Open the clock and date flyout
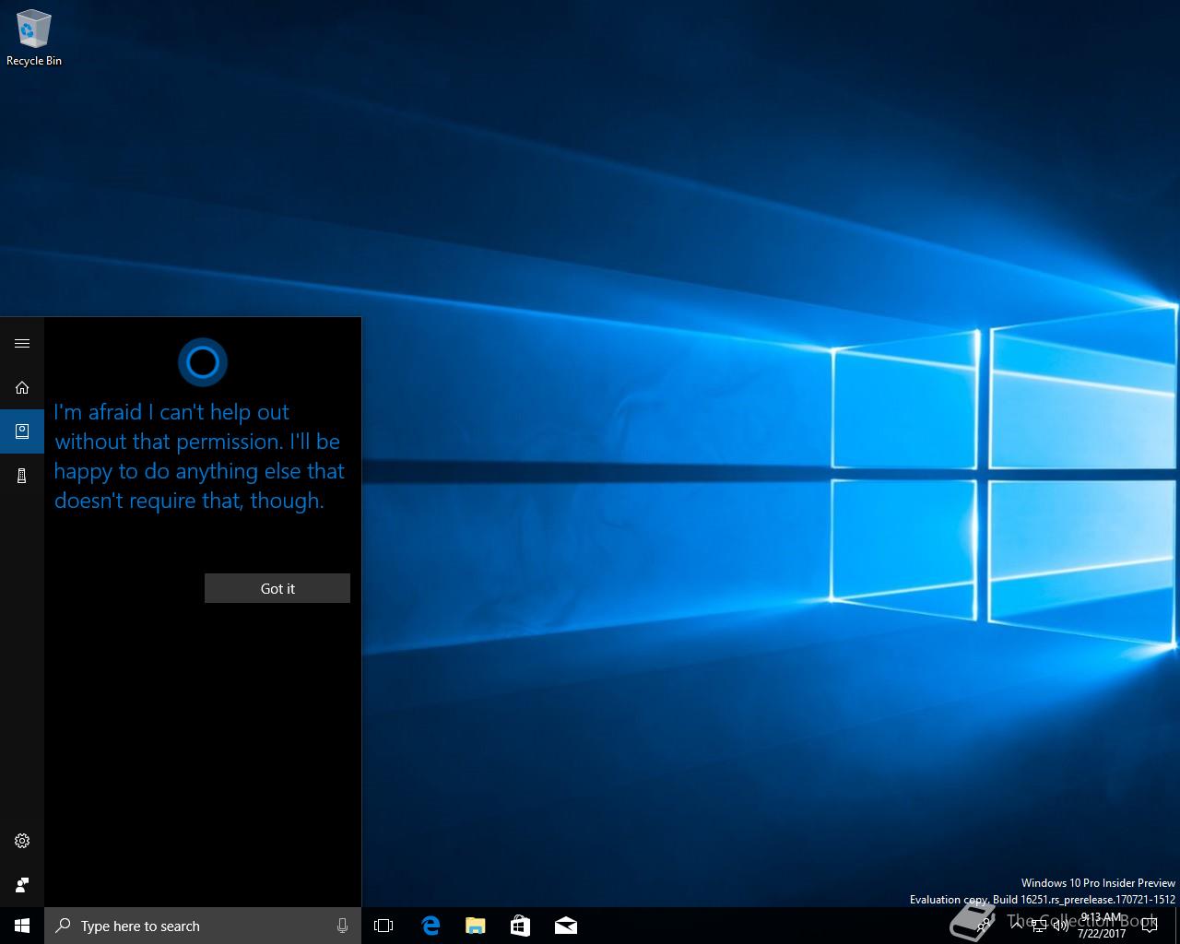 [x=1102, y=926]
